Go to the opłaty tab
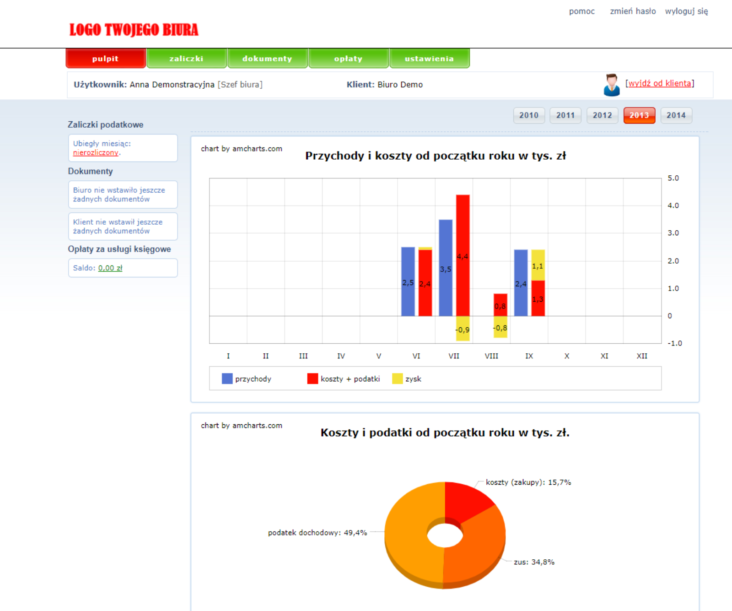The width and height of the screenshot is (732, 611). (x=348, y=59)
